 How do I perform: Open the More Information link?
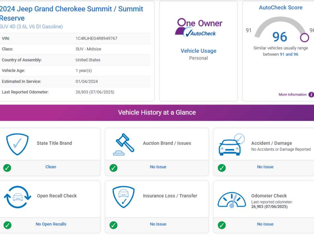[292, 95]
